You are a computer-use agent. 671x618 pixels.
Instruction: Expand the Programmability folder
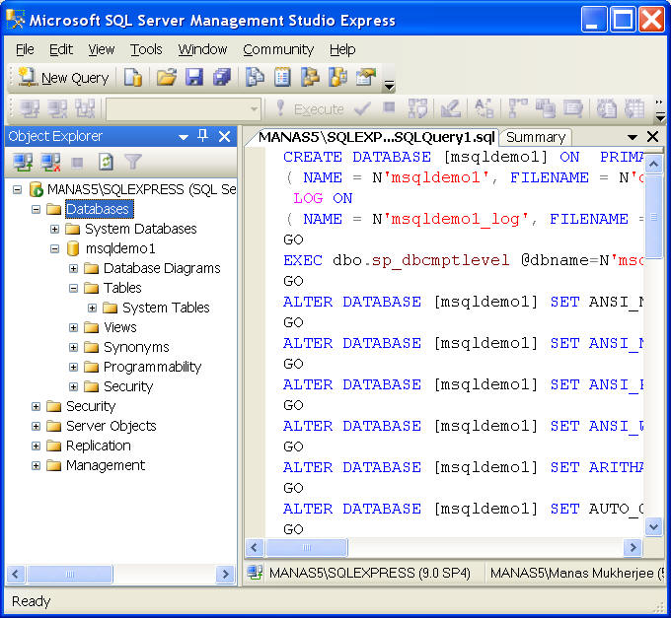tap(74, 367)
